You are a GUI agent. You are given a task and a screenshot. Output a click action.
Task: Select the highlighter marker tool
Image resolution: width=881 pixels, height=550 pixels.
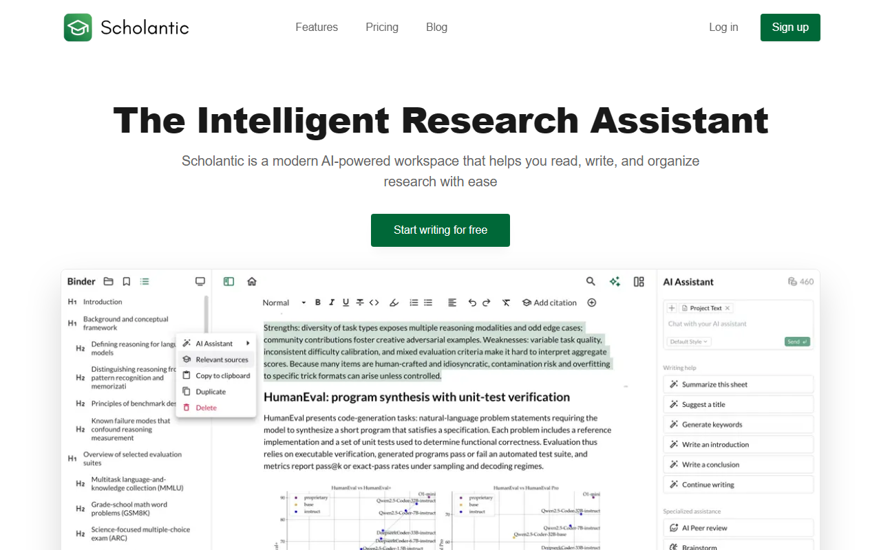click(x=394, y=302)
